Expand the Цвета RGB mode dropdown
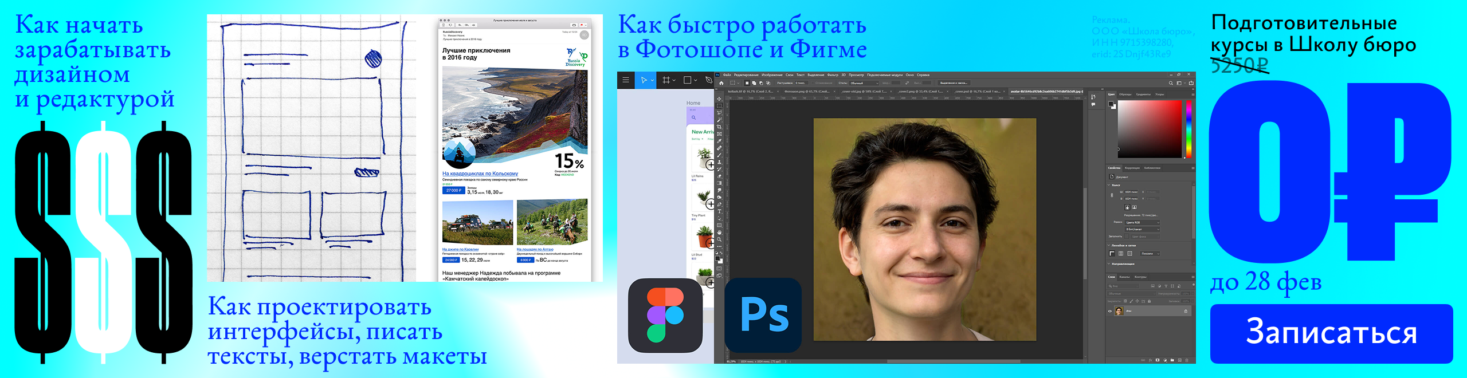Viewport: 1467px width, 378px height. 1142,222
